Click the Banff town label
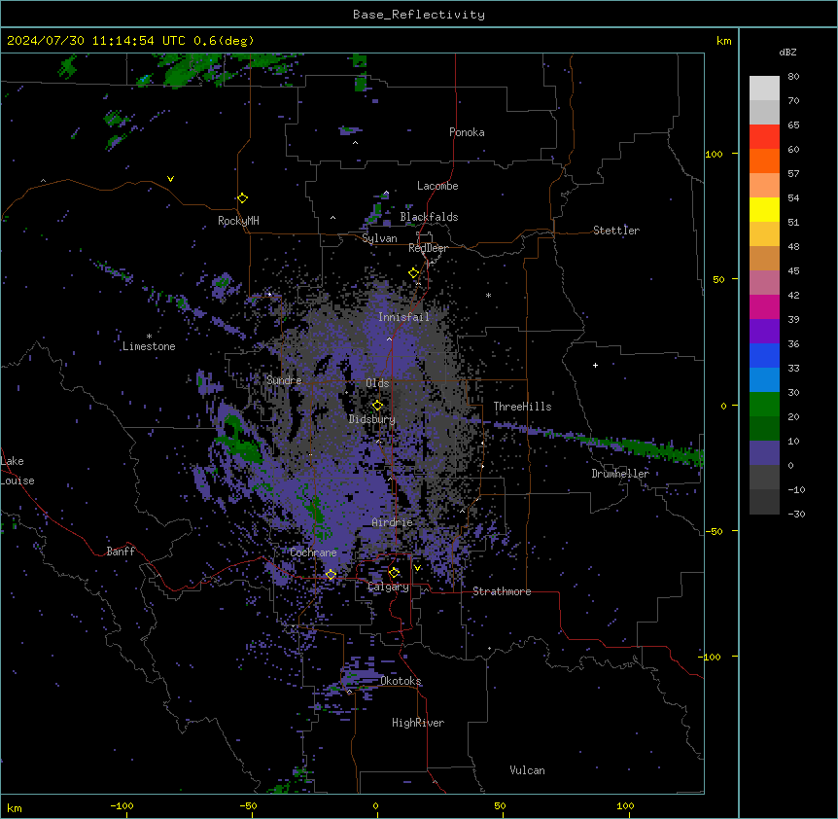This screenshot has width=838, height=819. (121, 552)
